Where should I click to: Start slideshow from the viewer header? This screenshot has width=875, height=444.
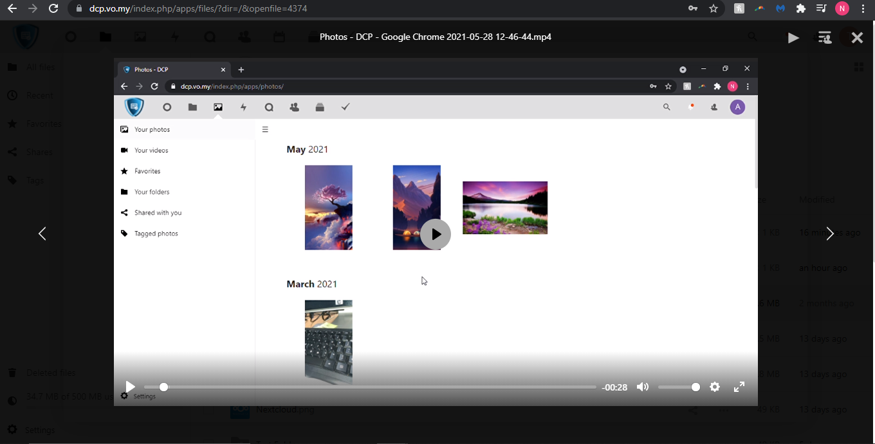pos(793,38)
